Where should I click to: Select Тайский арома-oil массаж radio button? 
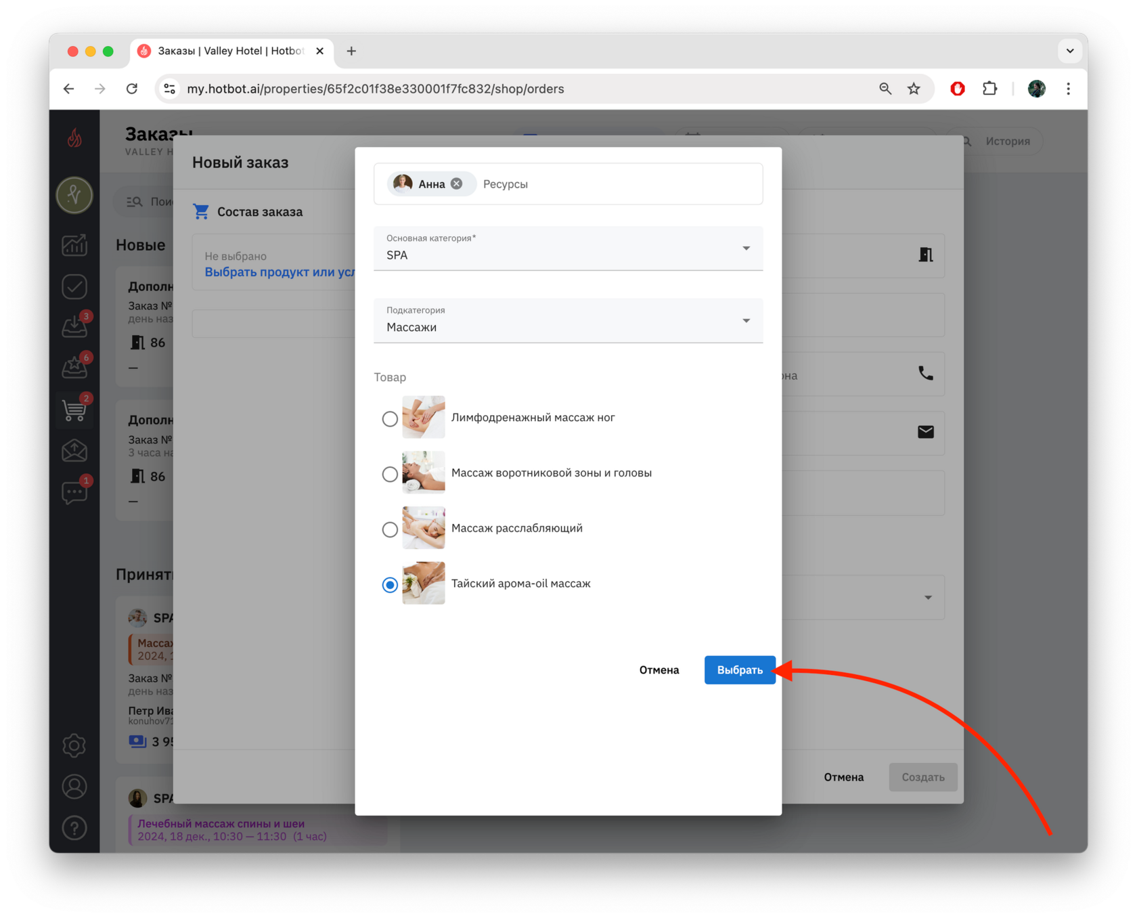(x=390, y=584)
